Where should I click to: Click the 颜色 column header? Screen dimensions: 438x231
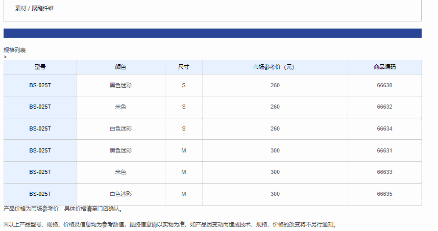pyautogui.click(x=120, y=67)
